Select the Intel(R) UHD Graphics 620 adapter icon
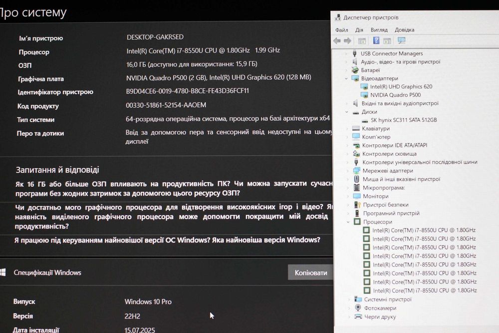The height and width of the screenshot is (333, 499). click(x=364, y=86)
